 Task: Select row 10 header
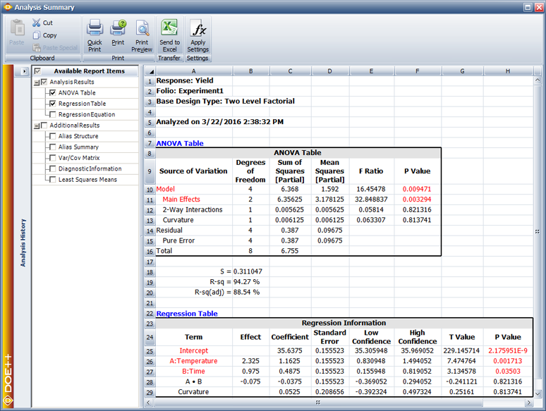tap(150, 190)
